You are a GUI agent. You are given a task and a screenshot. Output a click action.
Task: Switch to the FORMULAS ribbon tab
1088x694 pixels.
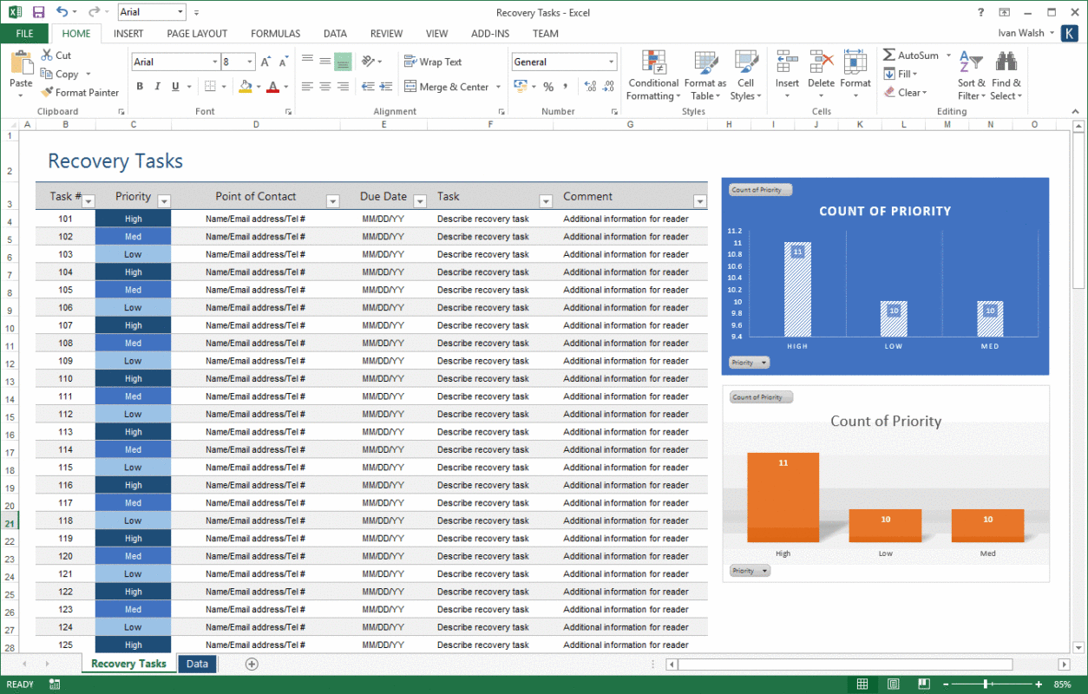tap(275, 33)
